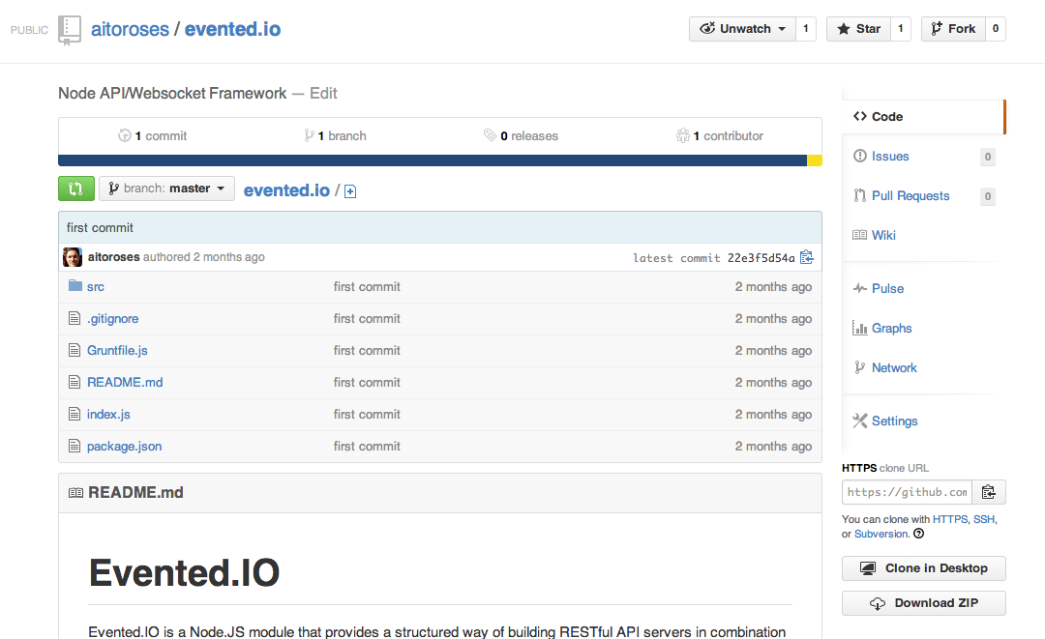Click the evented.io repository title link
Screen dimensions: 1045x639
click(232, 29)
